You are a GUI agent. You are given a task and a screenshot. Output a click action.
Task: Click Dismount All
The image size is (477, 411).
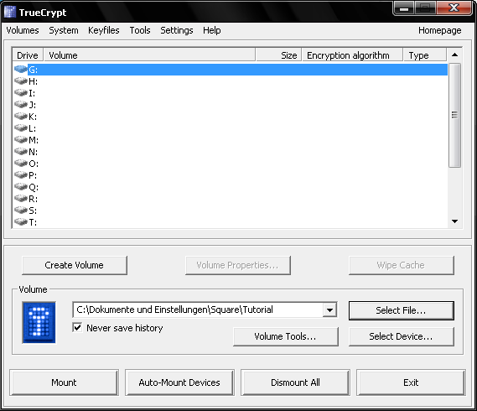(x=295, y=382)
